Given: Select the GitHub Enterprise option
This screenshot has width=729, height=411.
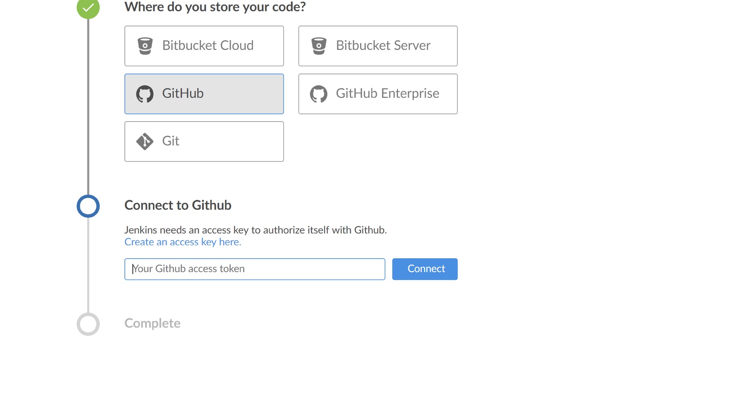Looking at the screenshot, I should coord(378,94).
